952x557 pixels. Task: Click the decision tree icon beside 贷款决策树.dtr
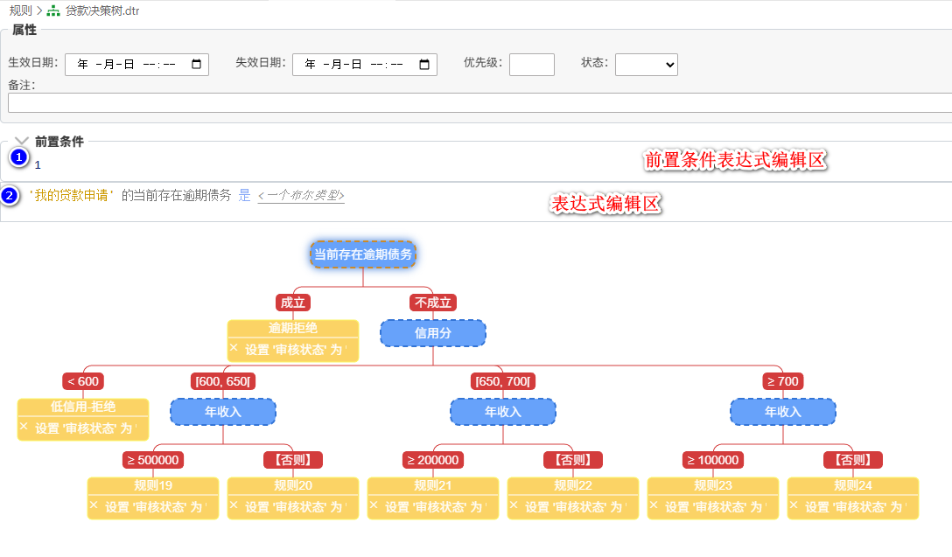pos(53,11)
